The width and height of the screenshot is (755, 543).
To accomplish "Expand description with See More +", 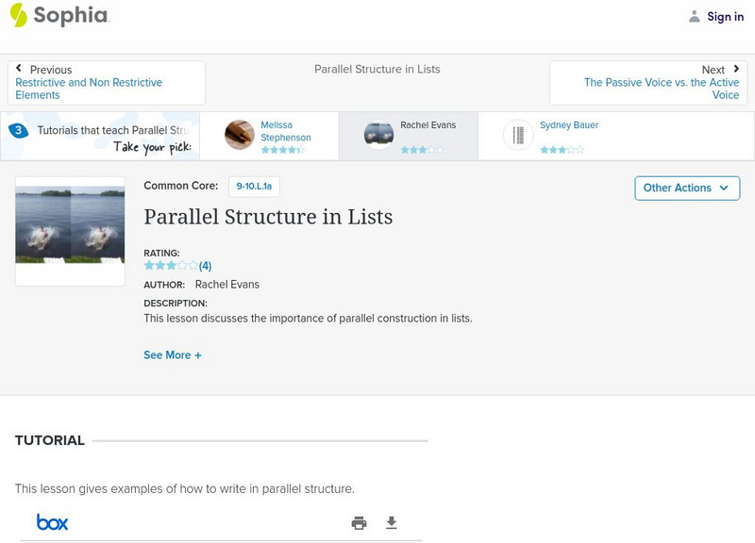I will [x=173, y=355].
